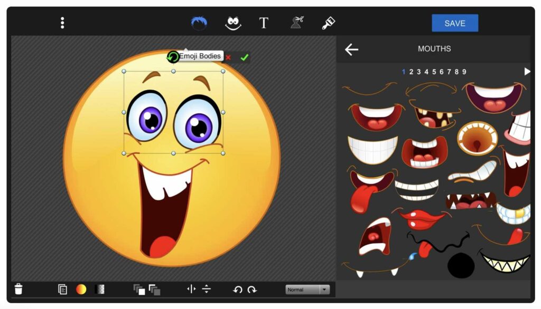This screenshot has width=541, height=309.
Task: Duplicate the selected item with copy icon
Action: [x=62, y=289]
